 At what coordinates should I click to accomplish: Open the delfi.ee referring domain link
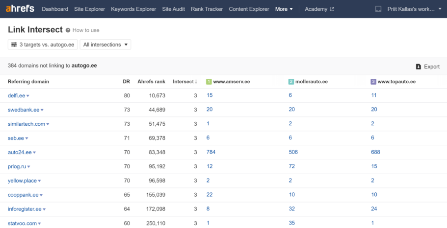click(16, 95)
